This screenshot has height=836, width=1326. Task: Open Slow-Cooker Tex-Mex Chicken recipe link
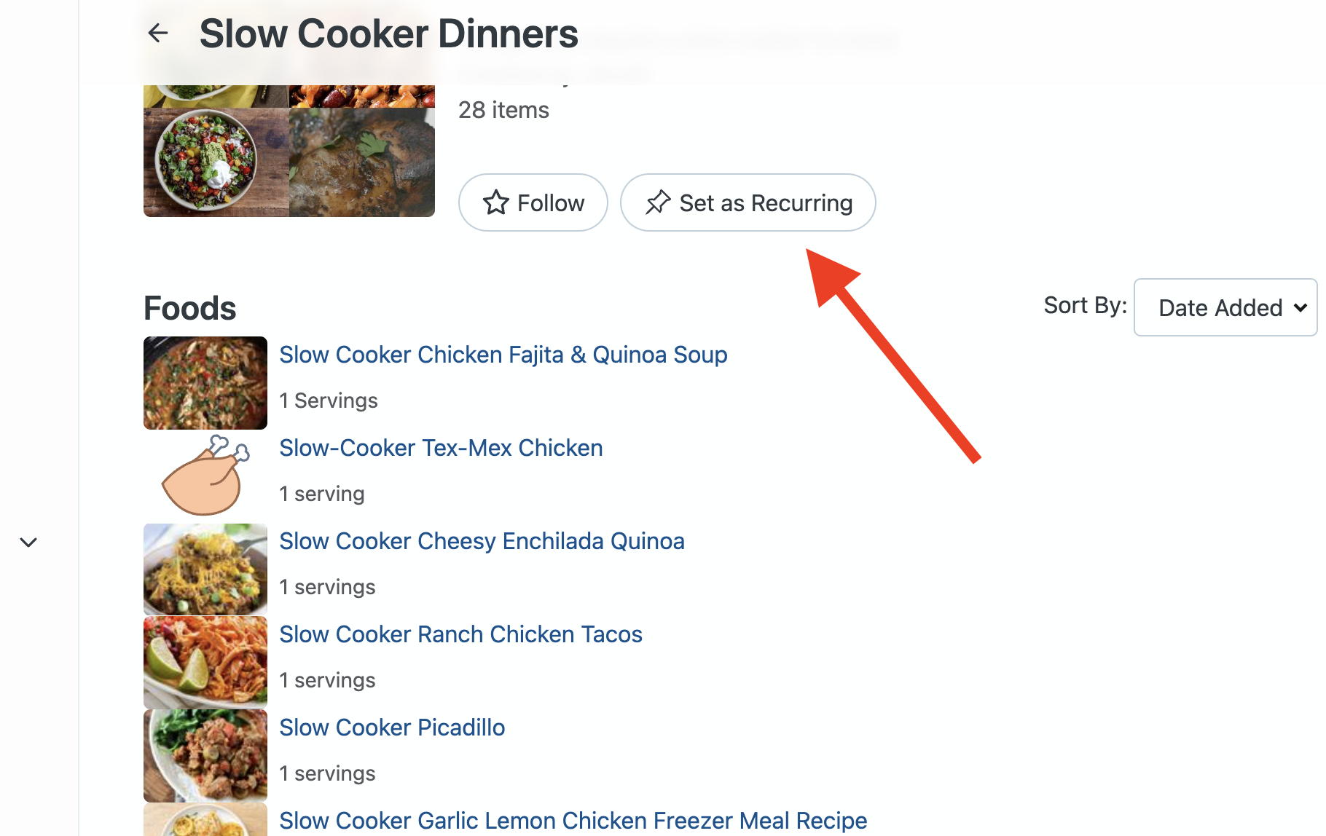(441, 448)
